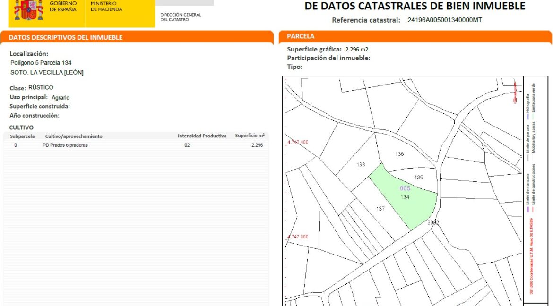Viewport: 553px width, 306px height.
Task: Click the Spanish coat of arms emblem
Action: click(x=28, y=9)
